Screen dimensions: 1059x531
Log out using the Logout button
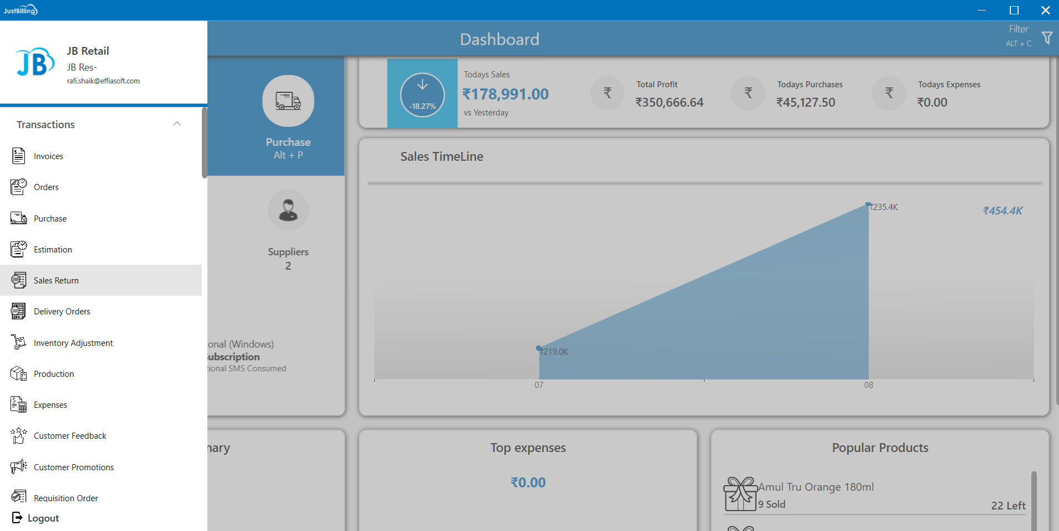[36, 518]
